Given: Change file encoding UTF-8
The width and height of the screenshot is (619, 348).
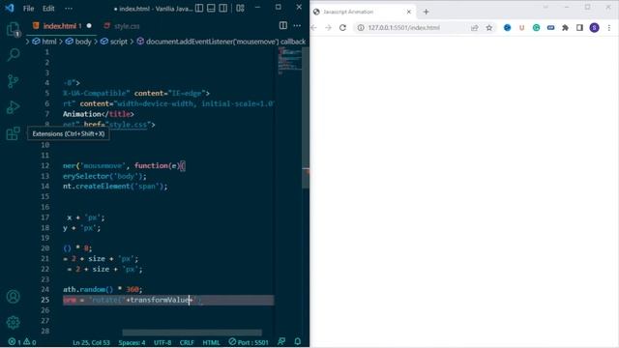Looking at the screenshot, I should click(162, 342).
